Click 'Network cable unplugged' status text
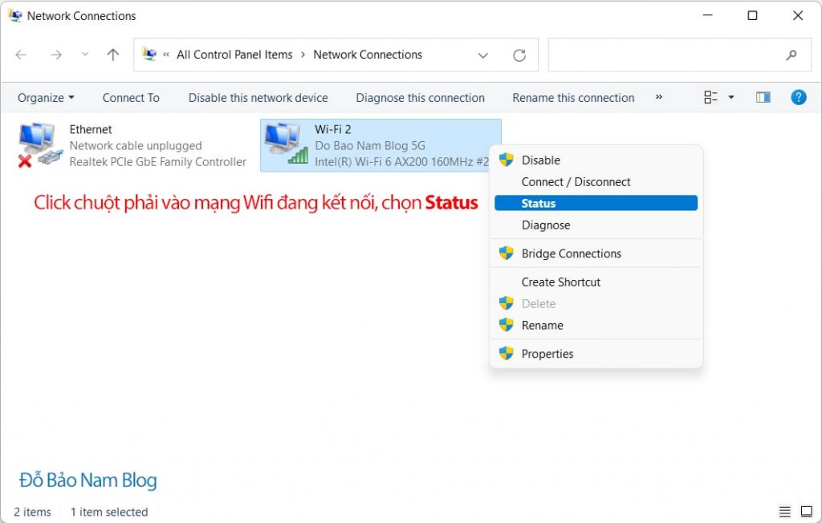Screen dimensions: 822x523 (x=135, y=146)
